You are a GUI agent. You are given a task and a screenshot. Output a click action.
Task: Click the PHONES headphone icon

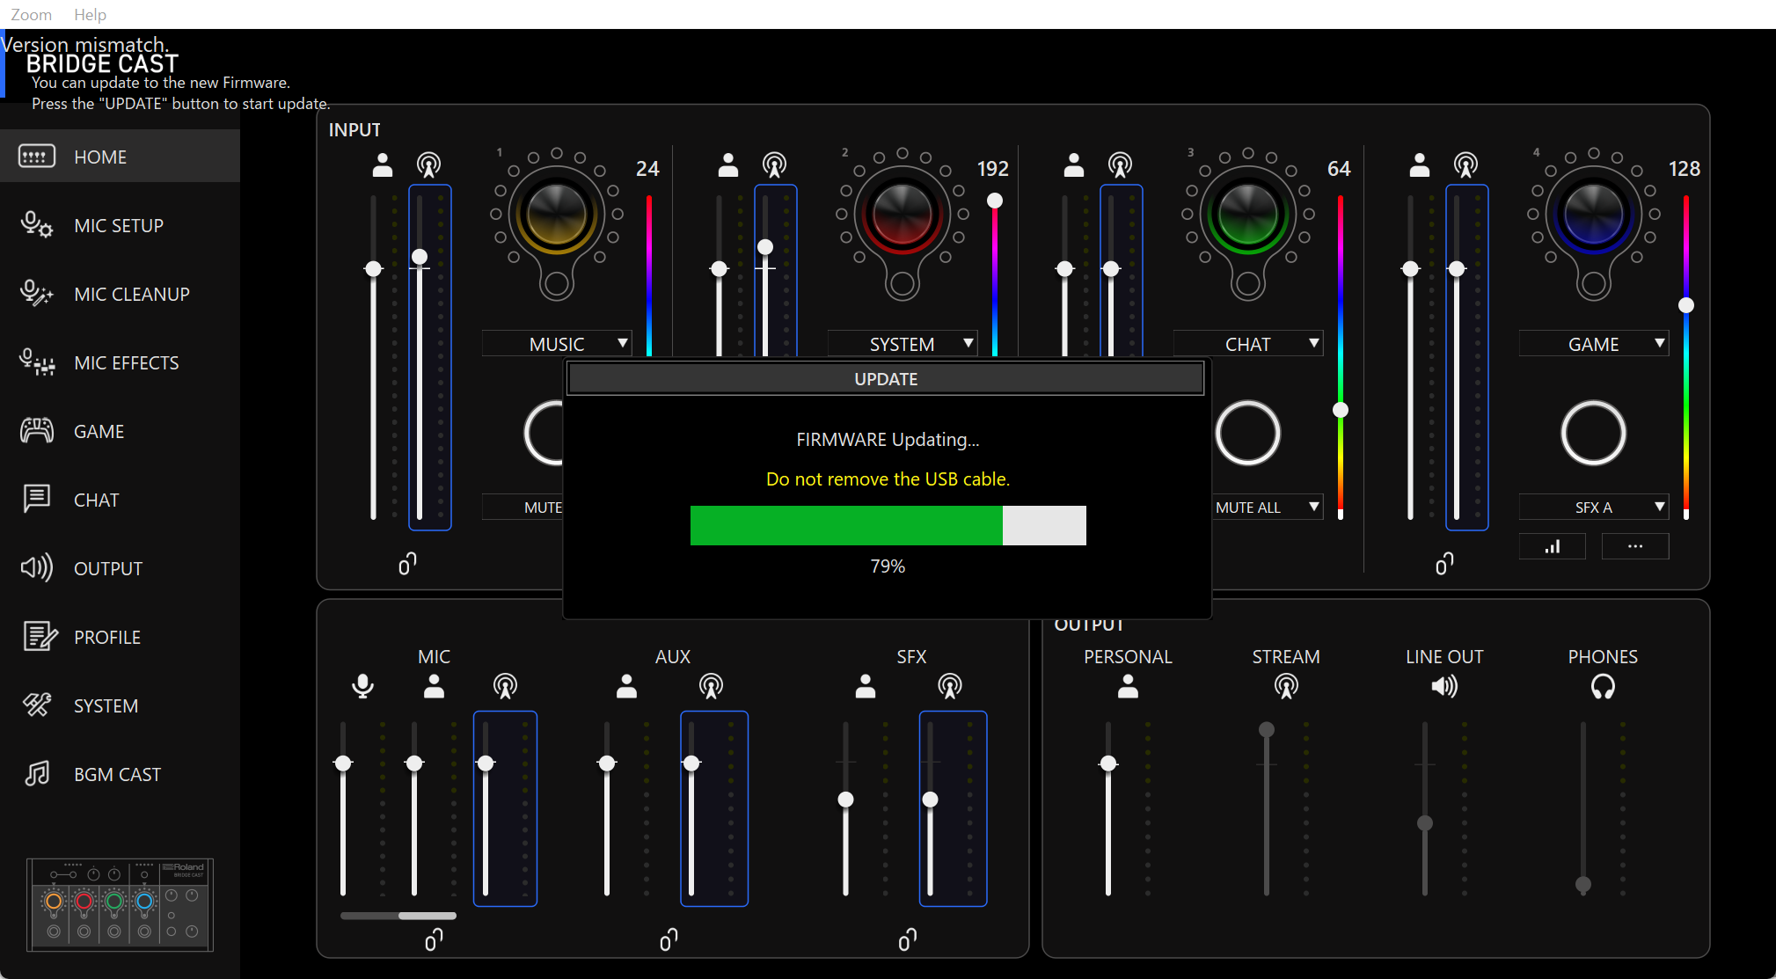pos(1603,686)
